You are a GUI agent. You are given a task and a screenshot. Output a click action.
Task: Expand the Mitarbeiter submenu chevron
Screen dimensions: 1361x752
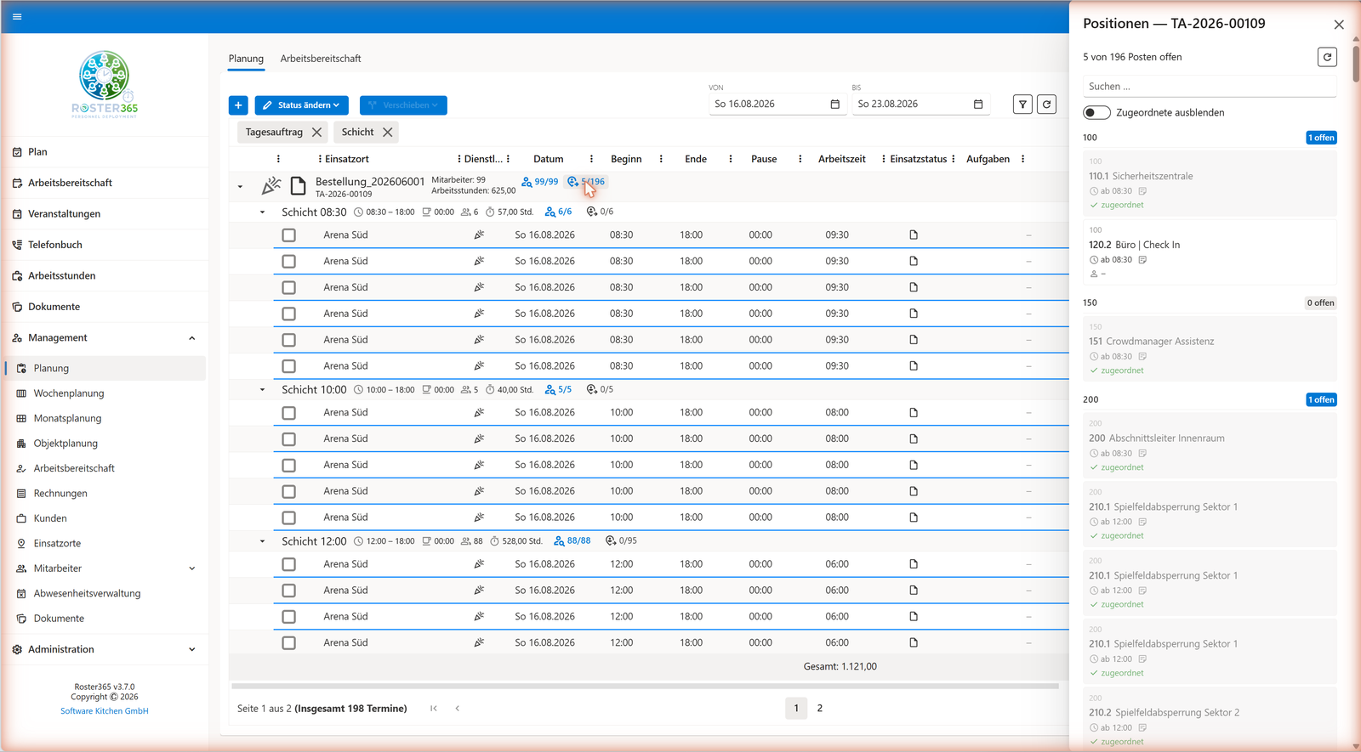pos(191,568)
